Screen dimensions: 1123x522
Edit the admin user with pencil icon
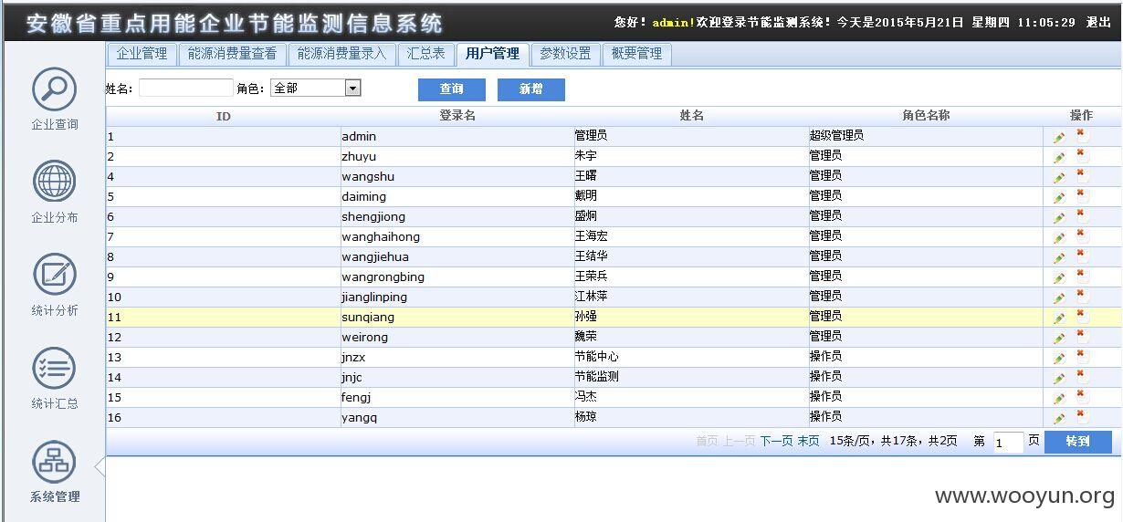[x=1059, y=137]
